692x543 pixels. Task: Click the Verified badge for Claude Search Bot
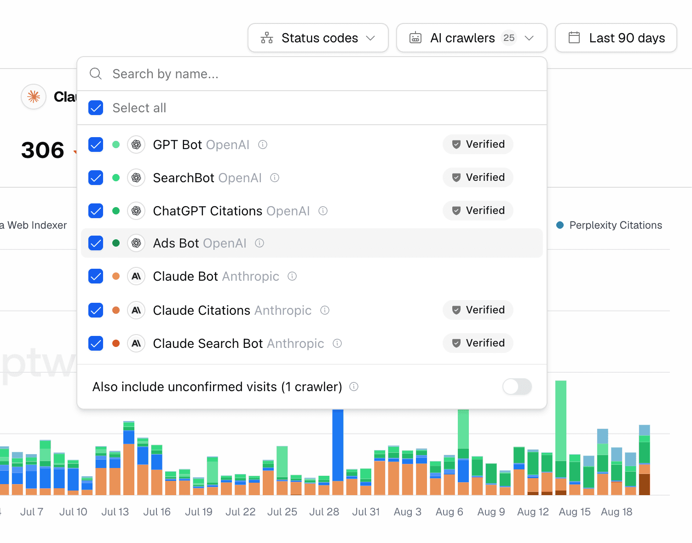(x=478, y=343)
